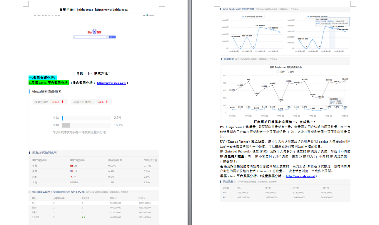
Task: Open the alexa.cn link after 排名数据分析
Action: pyautogui.click(x=112, y=83)
